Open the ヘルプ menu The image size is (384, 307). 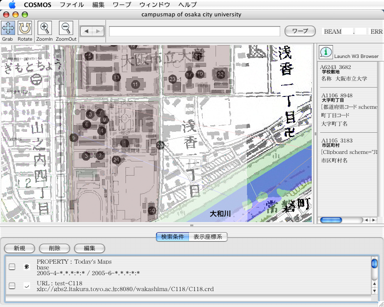coord(188,5)
